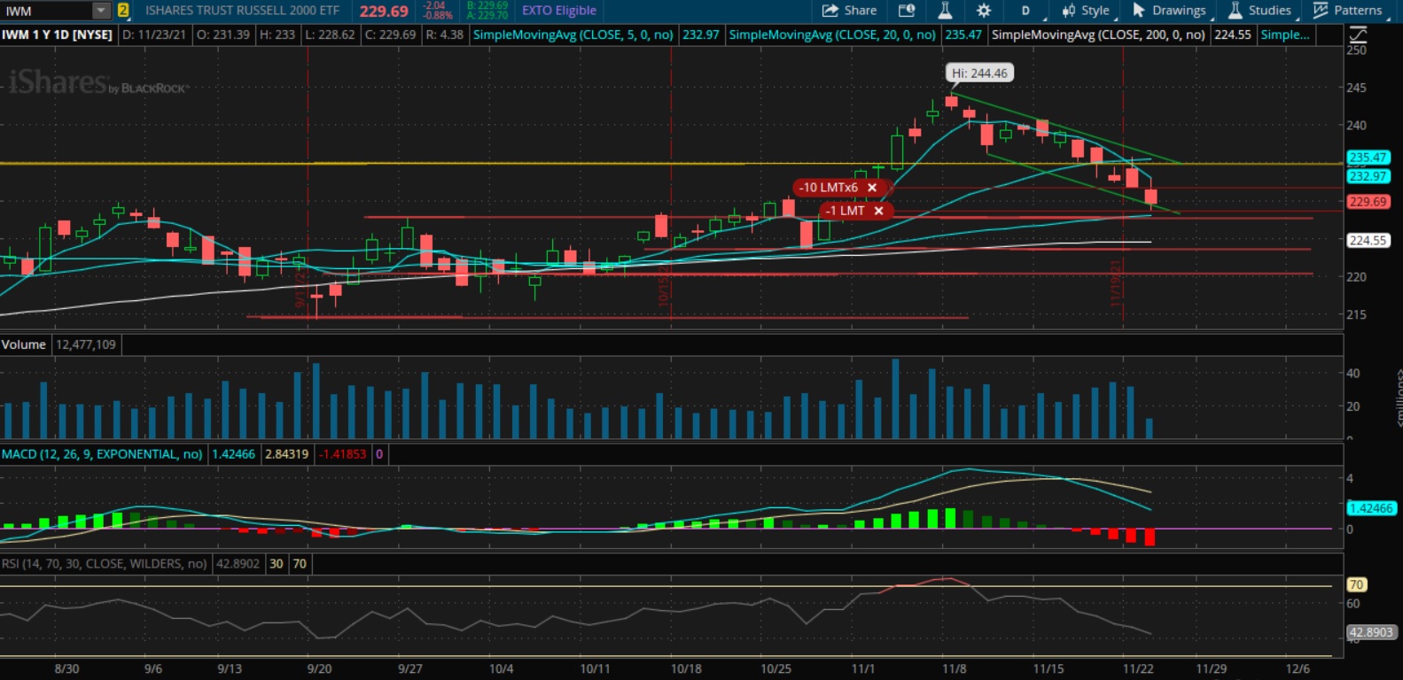Image resolution: width=1403 pixels, height=680 pixels.
Task: Select the SimpleMovingAvg 200 study label
Action: tap(1097, 35)
